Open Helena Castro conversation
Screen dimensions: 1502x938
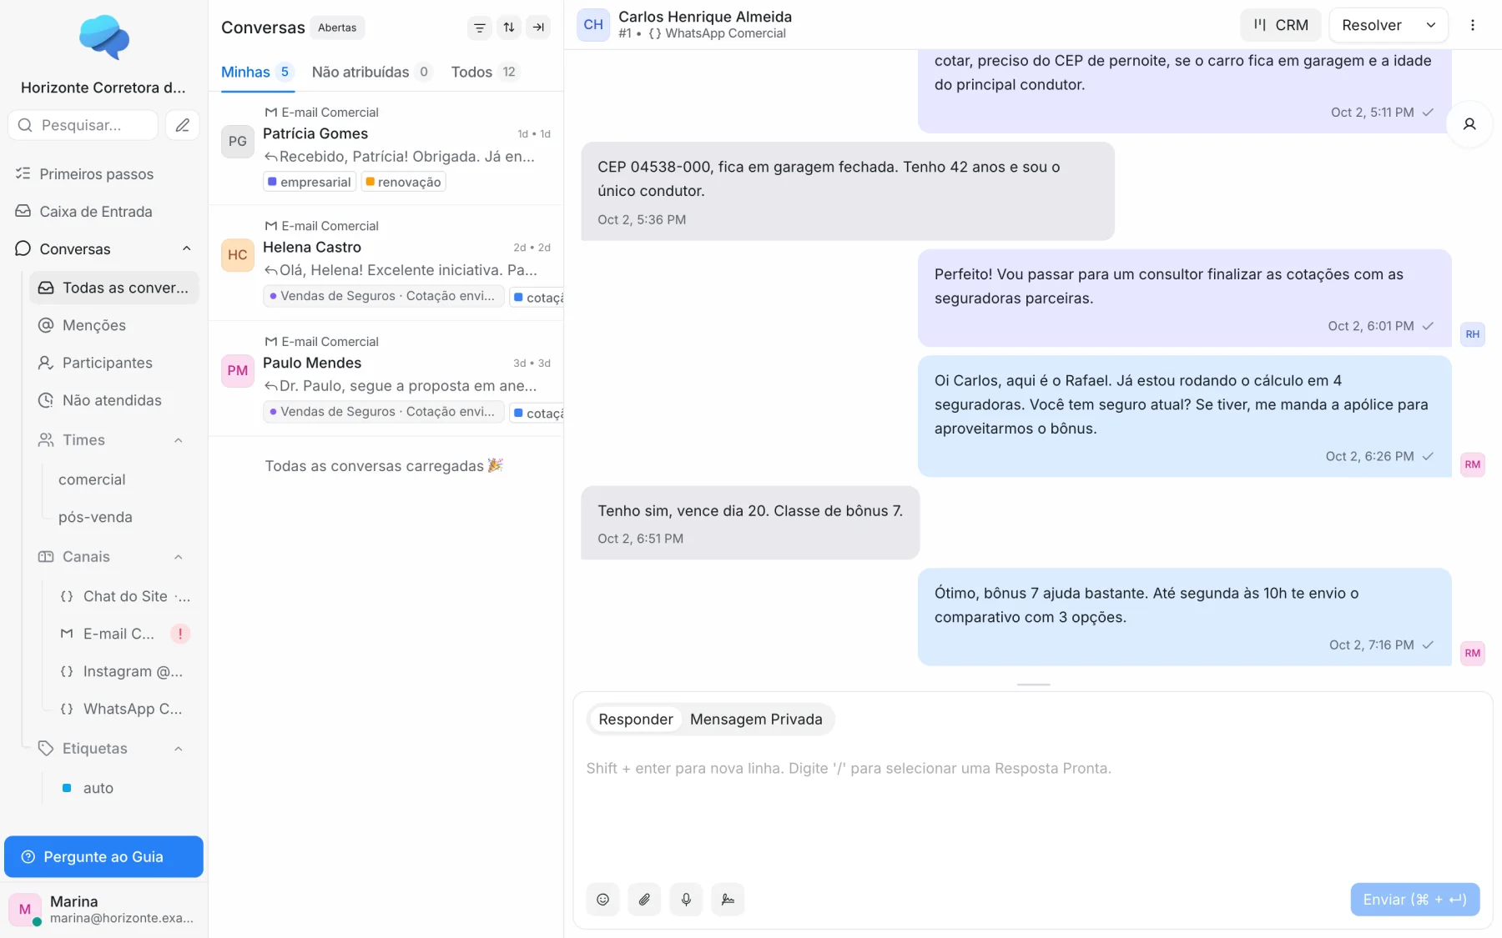coord(386,263)
